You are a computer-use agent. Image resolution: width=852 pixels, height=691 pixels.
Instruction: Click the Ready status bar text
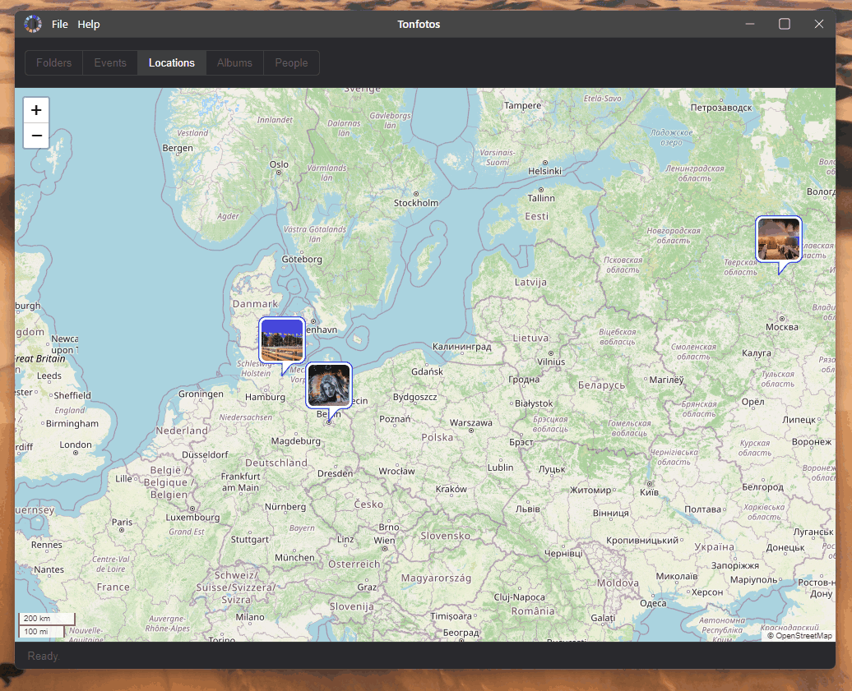(44, 656)
